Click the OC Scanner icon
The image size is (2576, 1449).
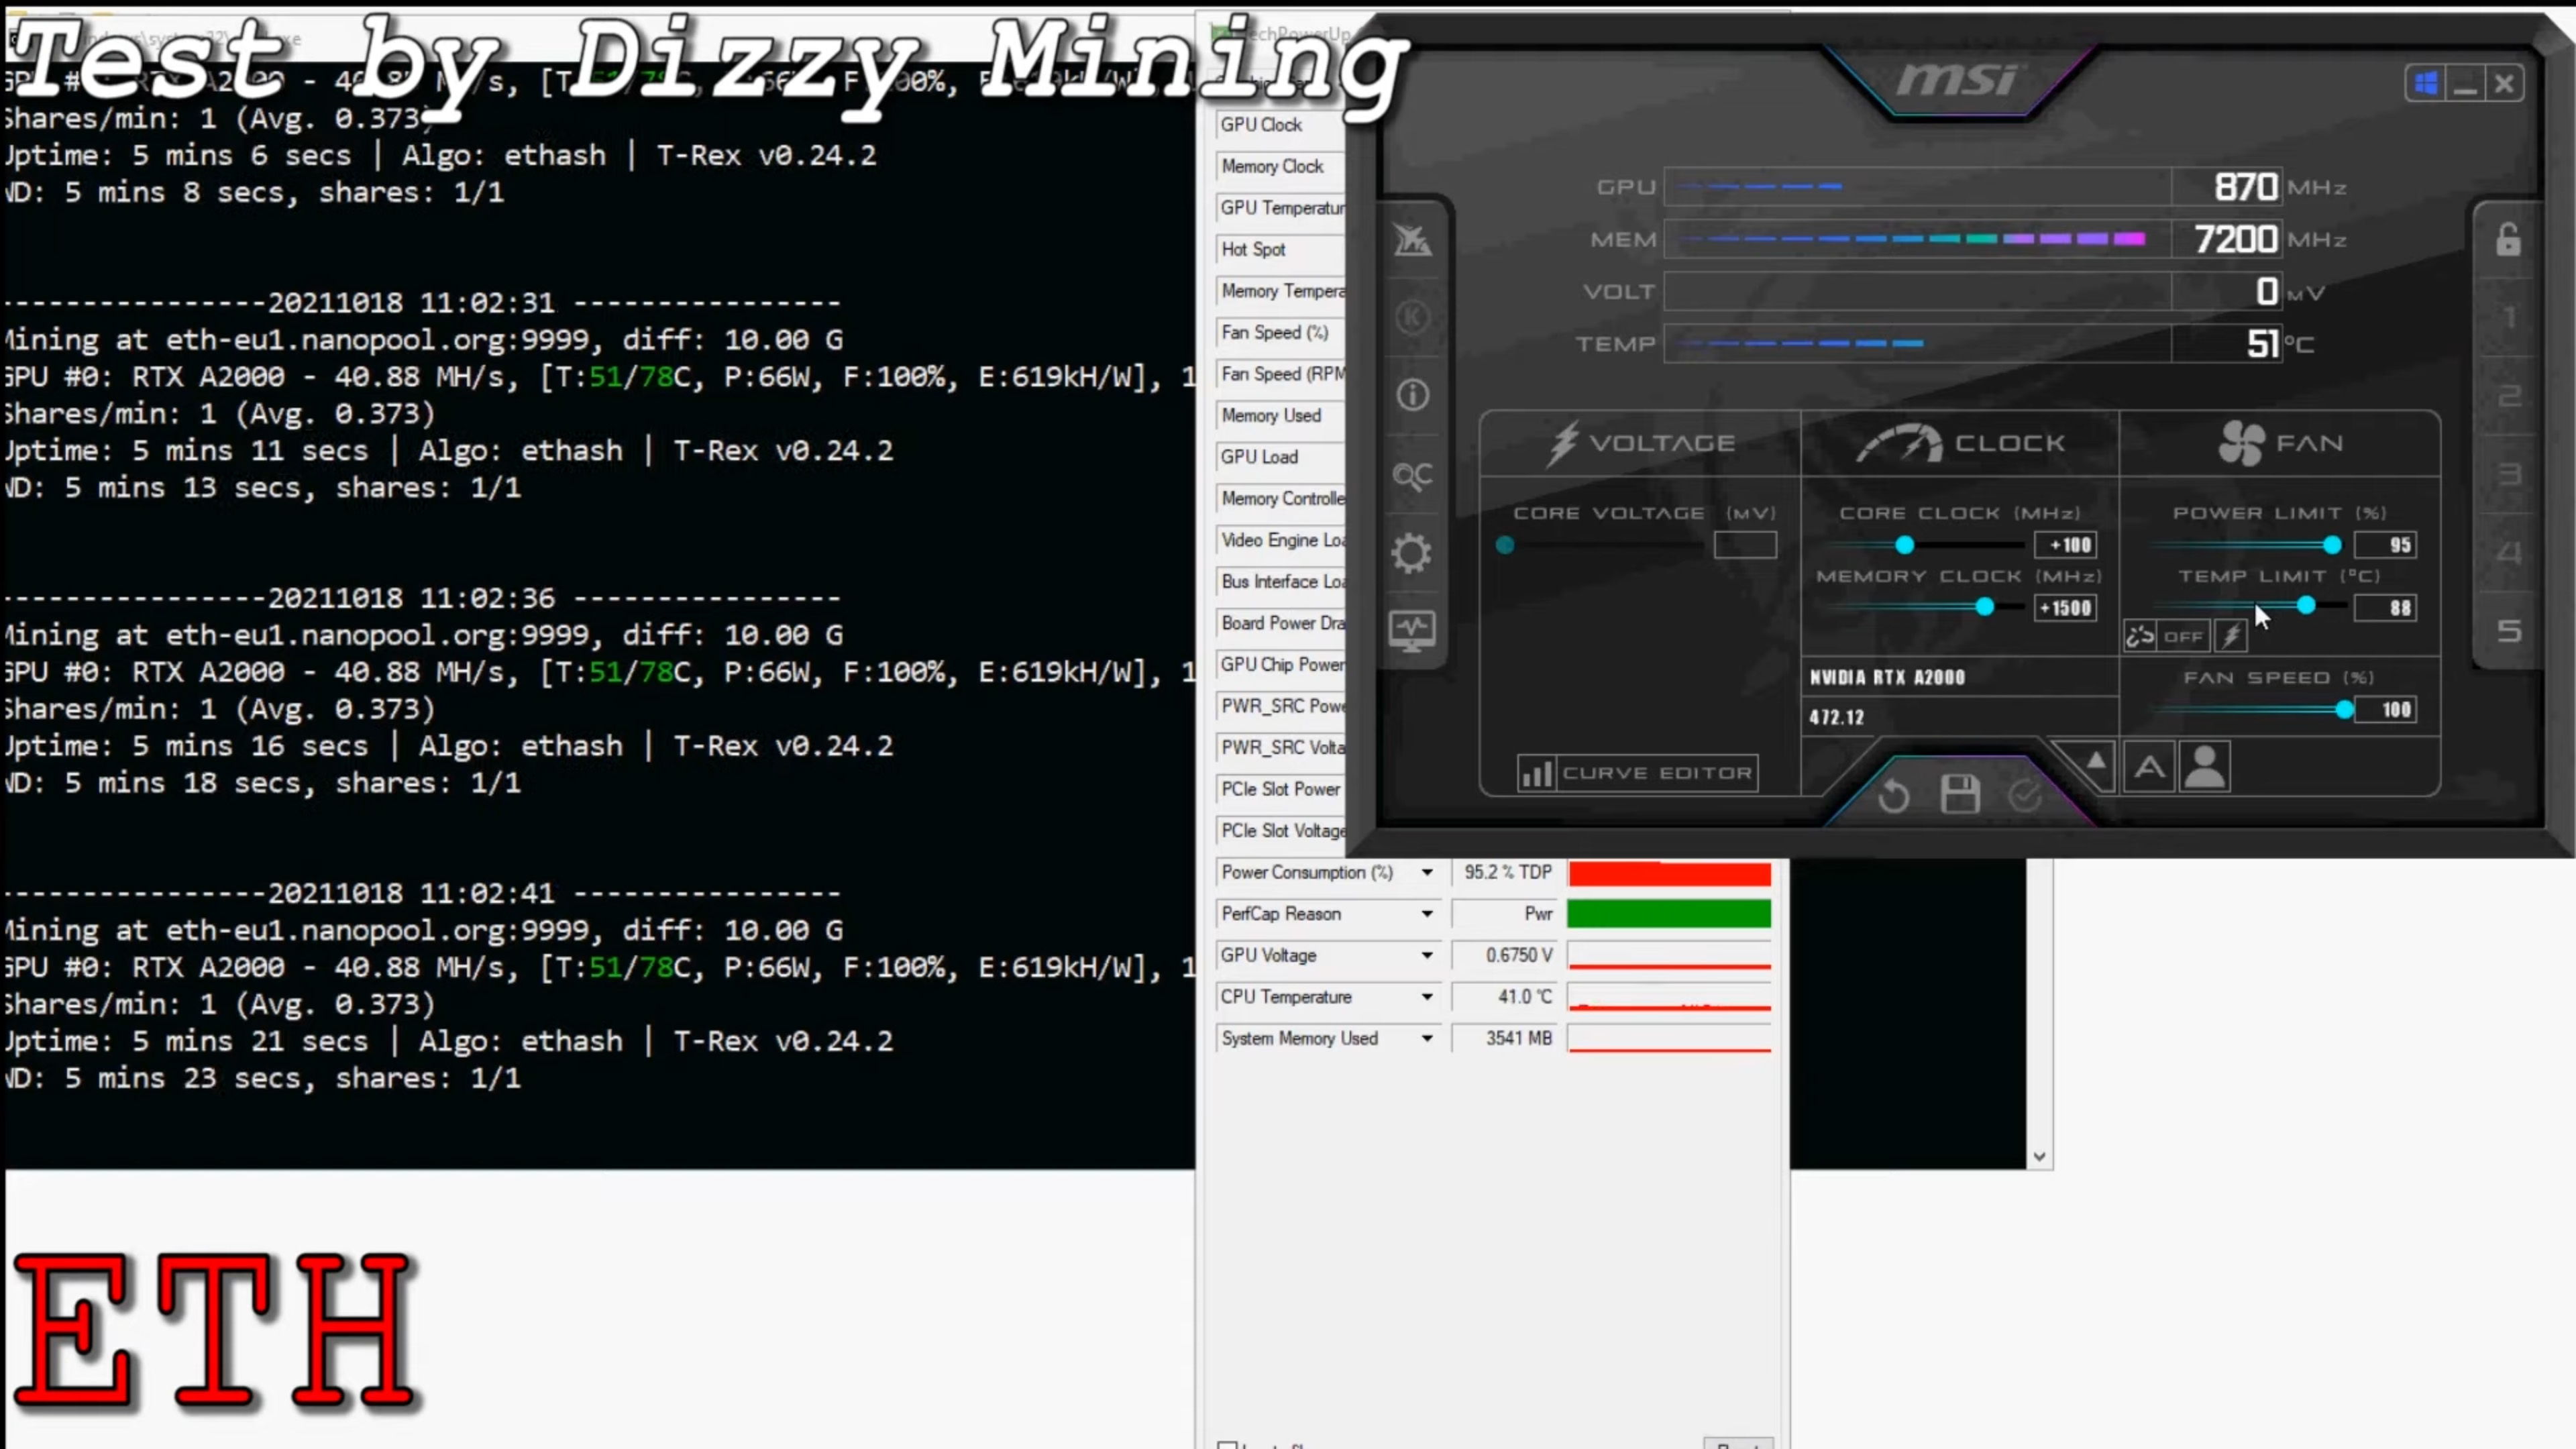click(1412, 475)
